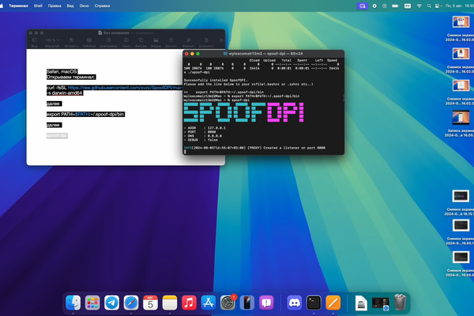Click the Wi-Fi status icon
The width and height of the screenshot is (474, 316).
point(419,6)
